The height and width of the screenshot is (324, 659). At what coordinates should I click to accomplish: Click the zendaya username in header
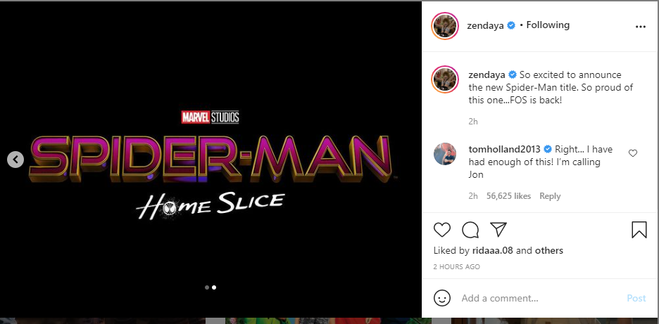tap(488, 25)
